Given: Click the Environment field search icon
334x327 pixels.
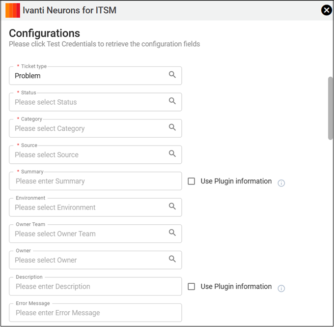Looking at the screenshot, I should 172,206.
